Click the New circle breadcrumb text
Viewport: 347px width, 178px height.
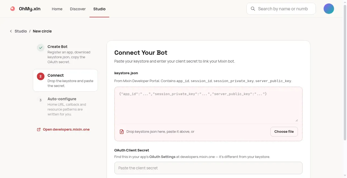42,31
